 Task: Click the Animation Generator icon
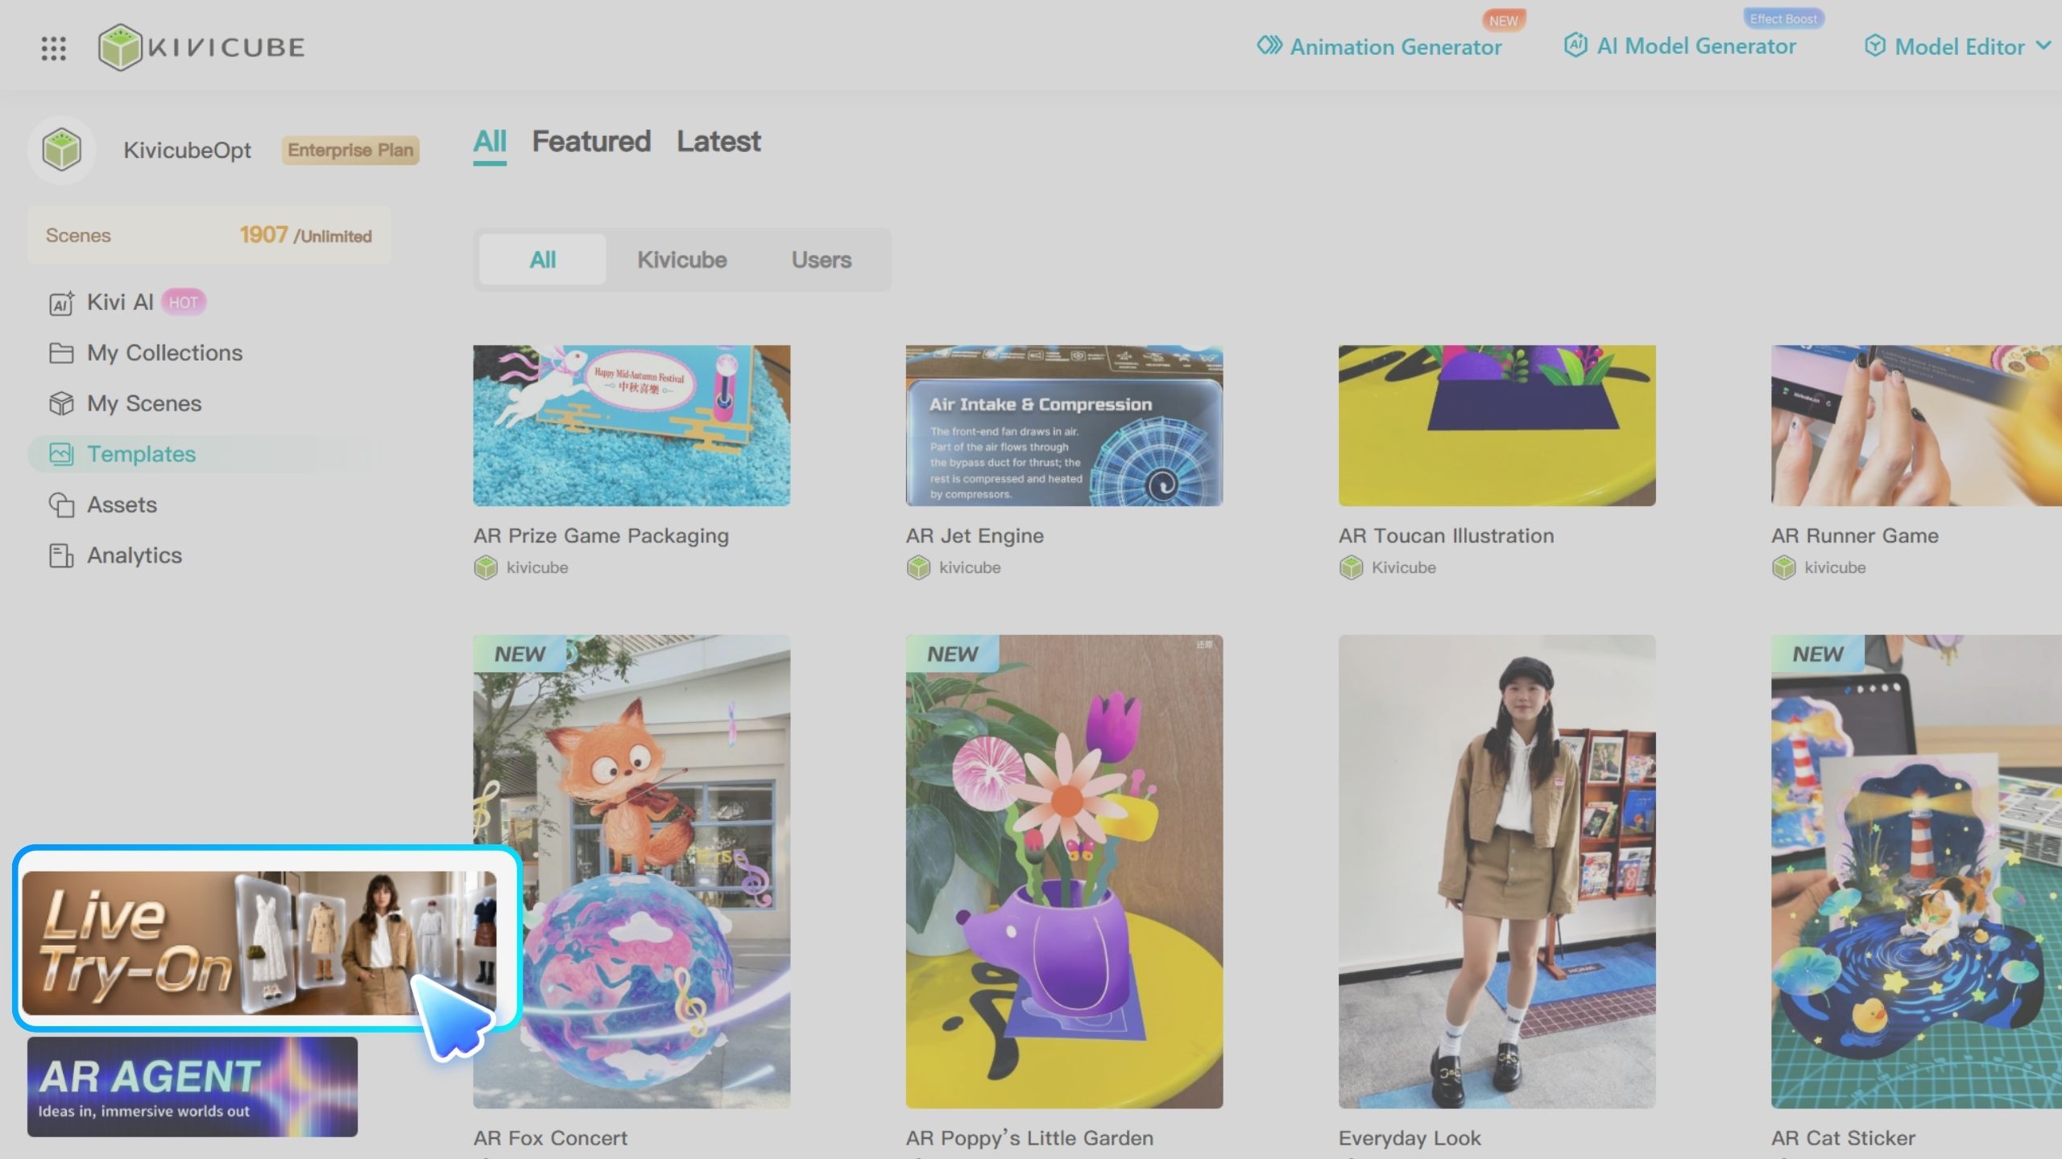coord(1269,45)
